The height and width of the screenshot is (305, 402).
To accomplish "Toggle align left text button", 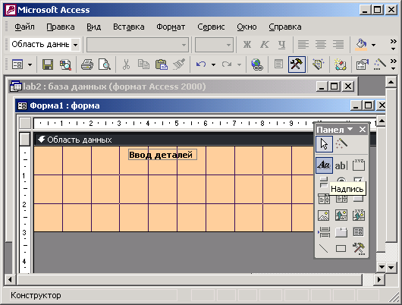I will tap(303, 45).
